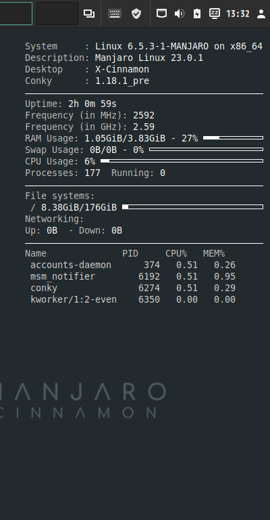Viewport: 270px width, 520px height.
Task: Open the security shield tray icon
Action: 136,14
